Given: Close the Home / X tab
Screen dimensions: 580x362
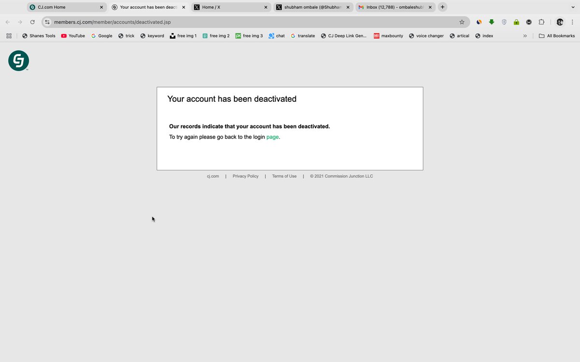Looking at the screenshot, I should (266, 7).
